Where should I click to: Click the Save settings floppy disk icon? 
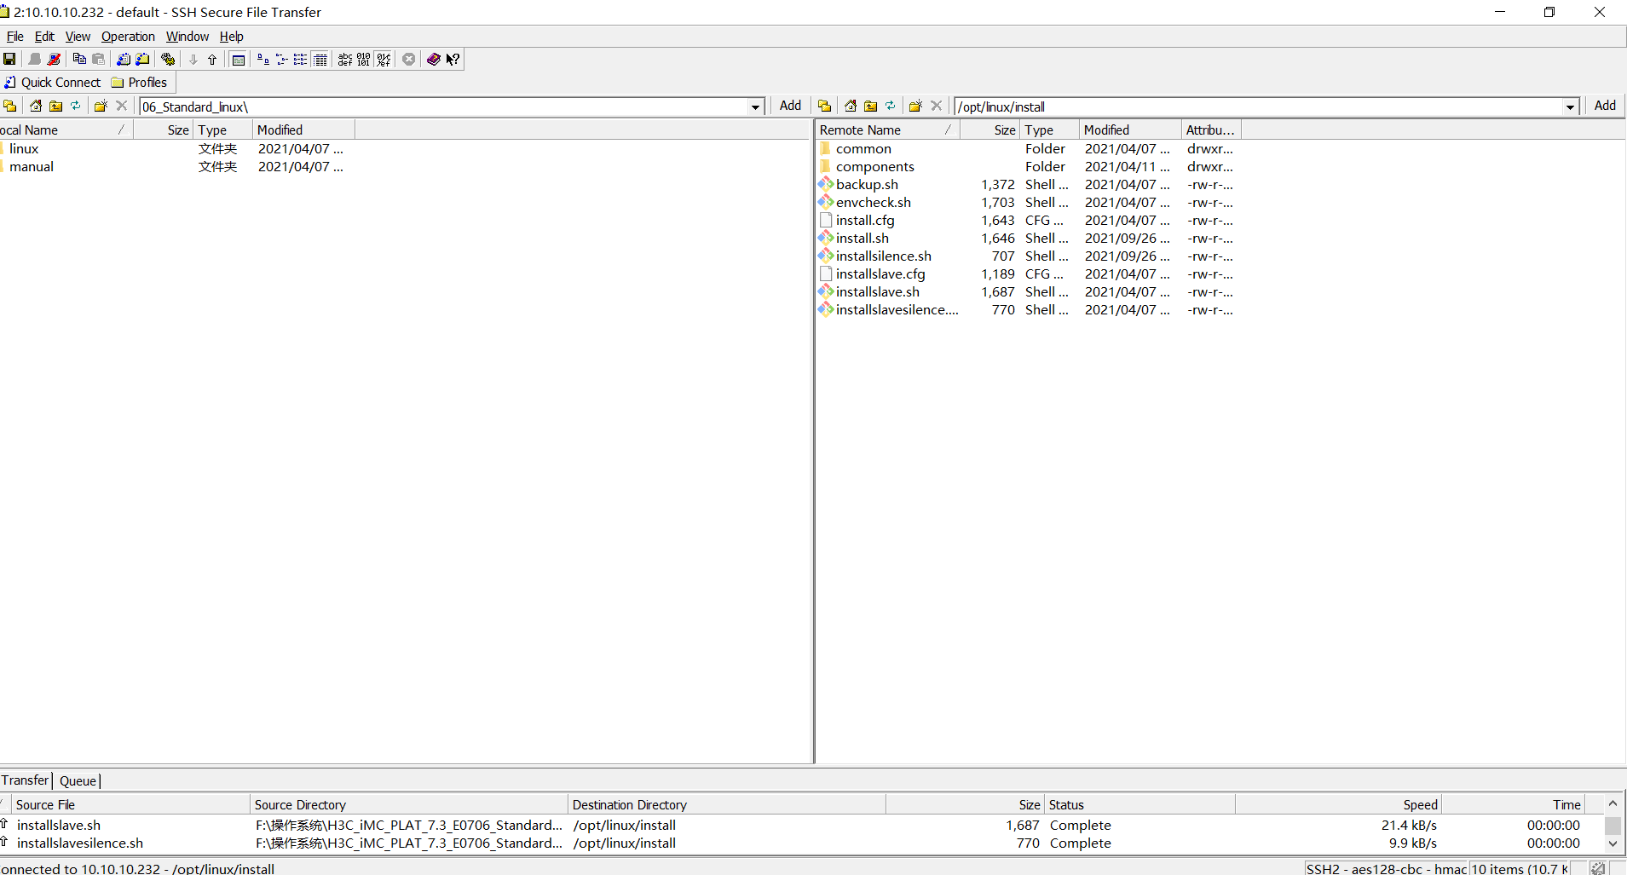(9, 59)
